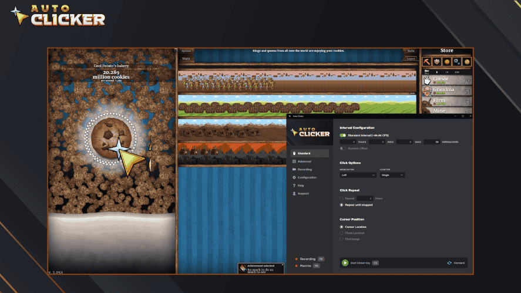Image resolution: width=521 pixels, height=293 pixels.
Task: Click the Achievement unlocked popup
Action: click(261, 268)
